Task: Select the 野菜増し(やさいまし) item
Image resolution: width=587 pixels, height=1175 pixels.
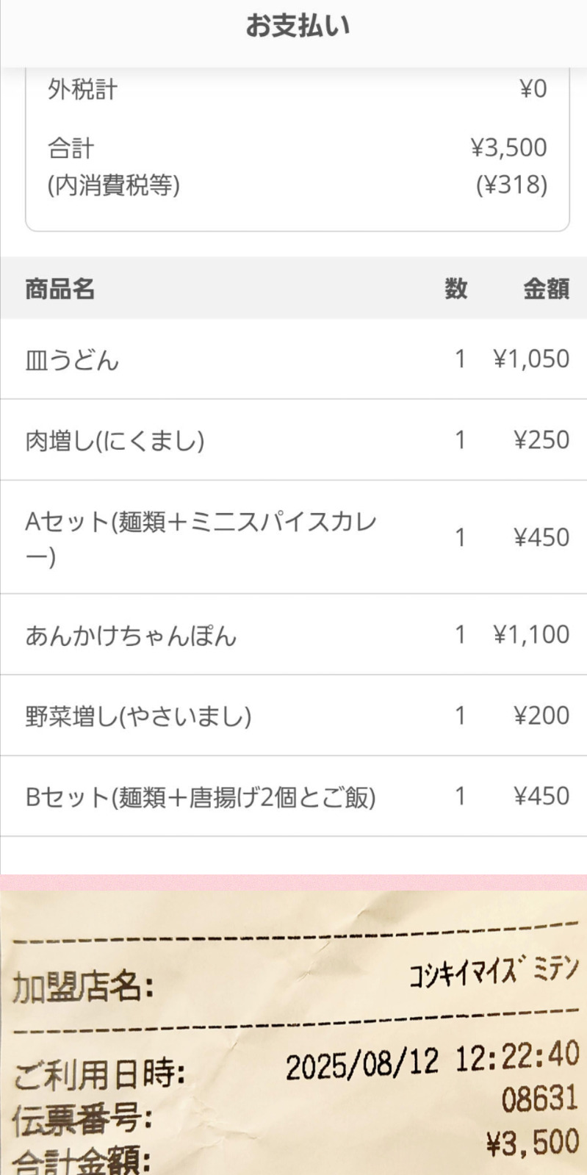Action: (138, 716)
